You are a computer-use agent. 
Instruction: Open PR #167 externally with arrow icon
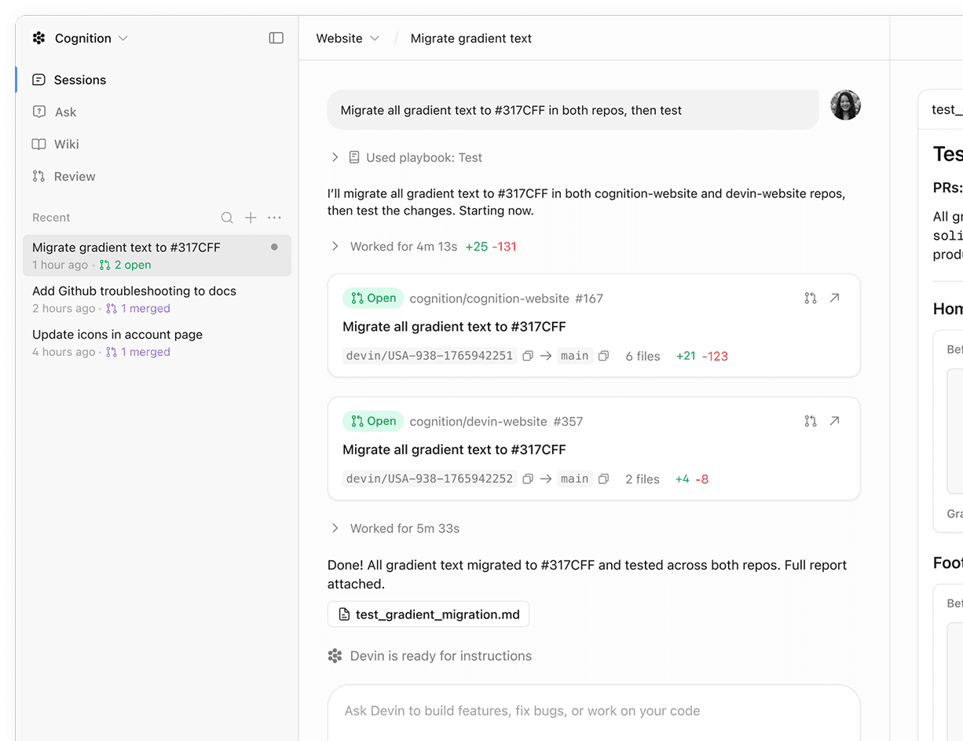tap(835, 298)
